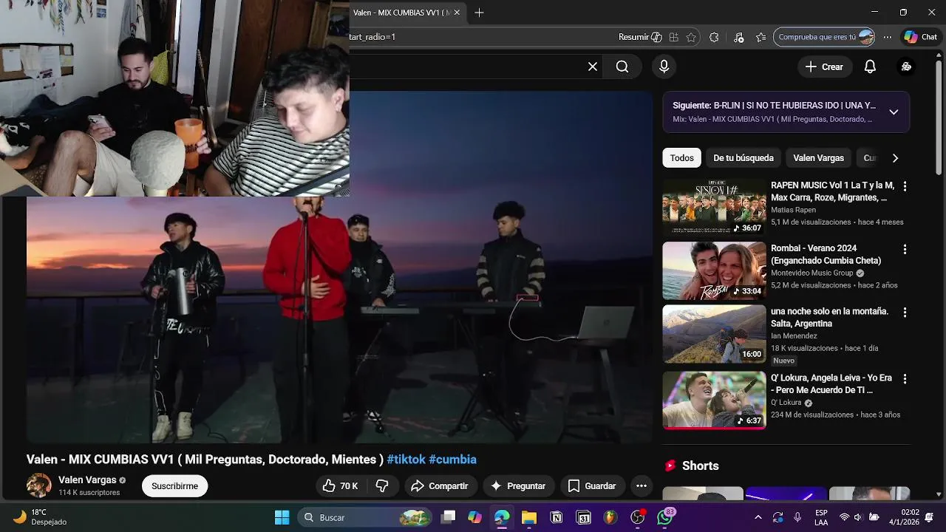Open the Valen Vargas channel avatar
This screenshot has height=532, width=946.
click(x=38, y=485)
